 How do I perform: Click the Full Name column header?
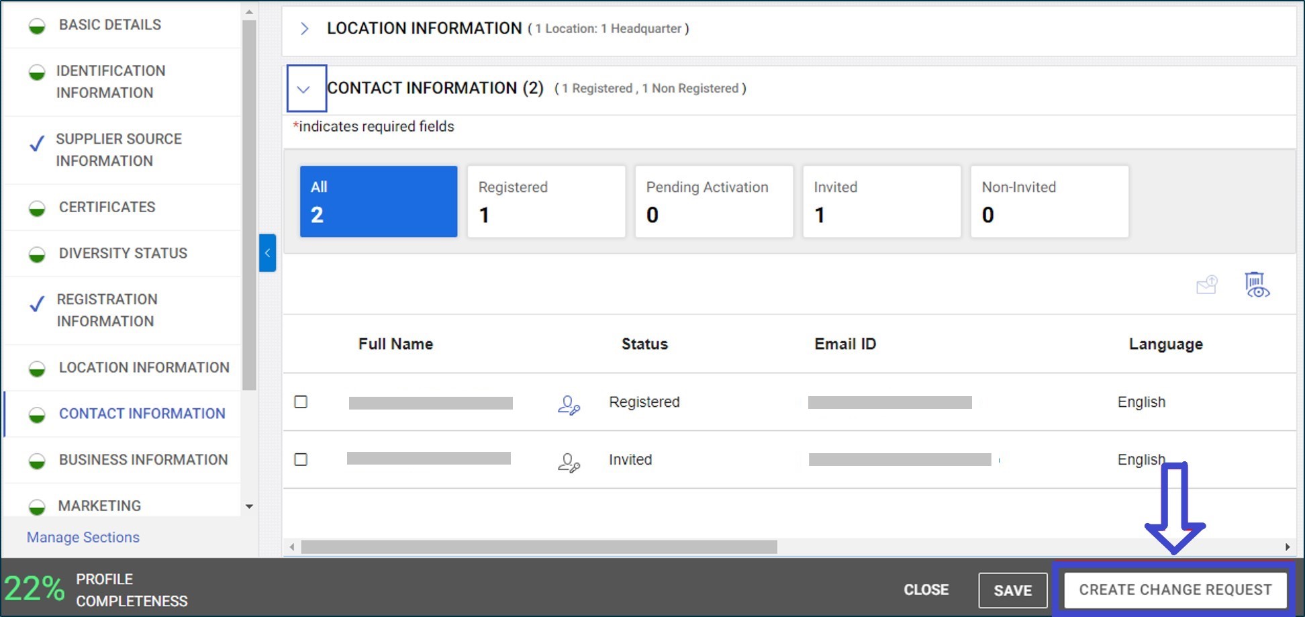click(395, 344)
